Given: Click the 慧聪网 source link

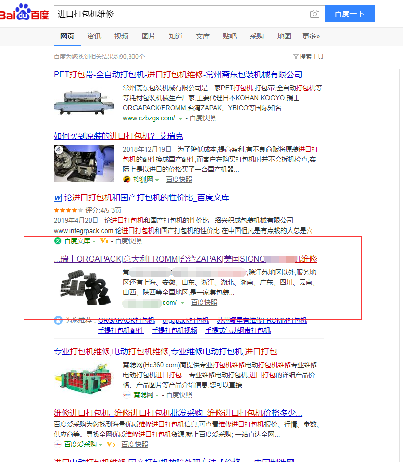Looking at the screenshot, I should (143, 395).
